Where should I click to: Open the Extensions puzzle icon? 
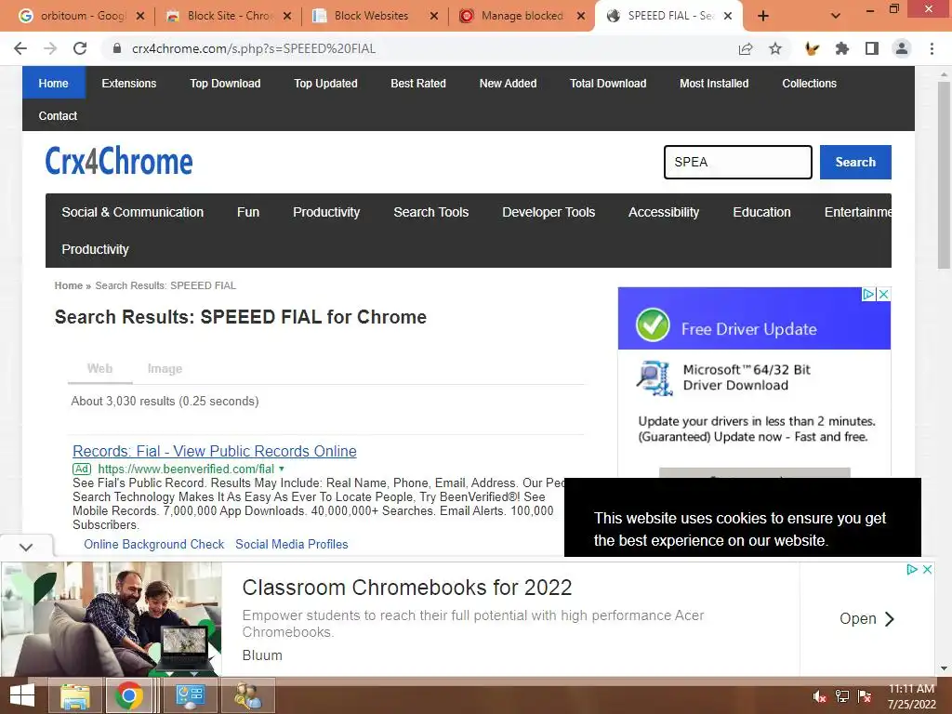841,48
